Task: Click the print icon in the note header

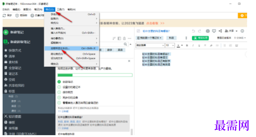Action: click(208, 31)
